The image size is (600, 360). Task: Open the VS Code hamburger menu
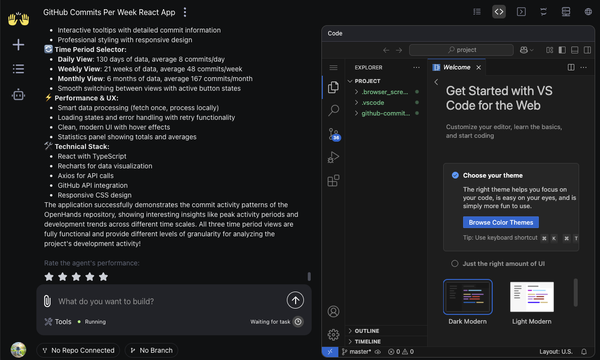333,67
